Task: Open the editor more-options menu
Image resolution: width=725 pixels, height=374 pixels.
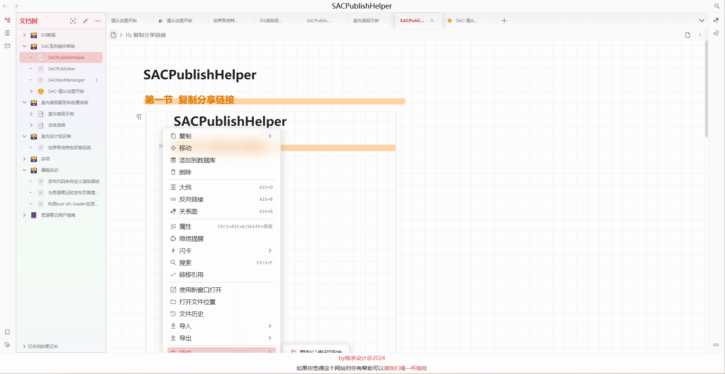Action: (x=700, y=35)
